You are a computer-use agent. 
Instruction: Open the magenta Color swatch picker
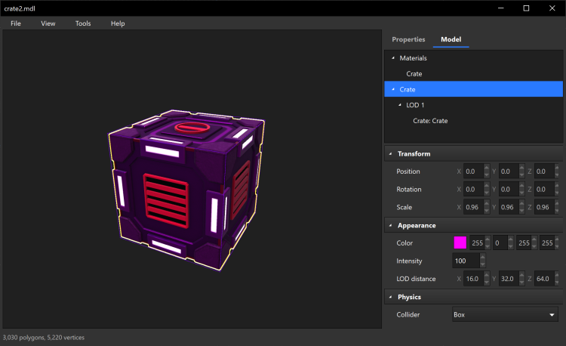pyautogui.click(x=460, y=243)
